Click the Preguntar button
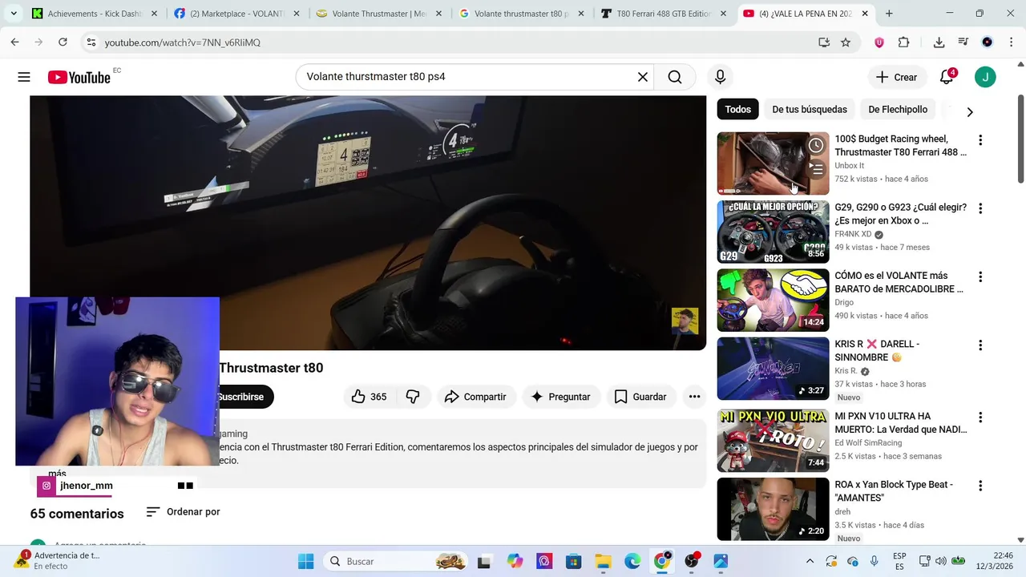This screenshot has height=577, width=1026. click(x=560, y=397)
